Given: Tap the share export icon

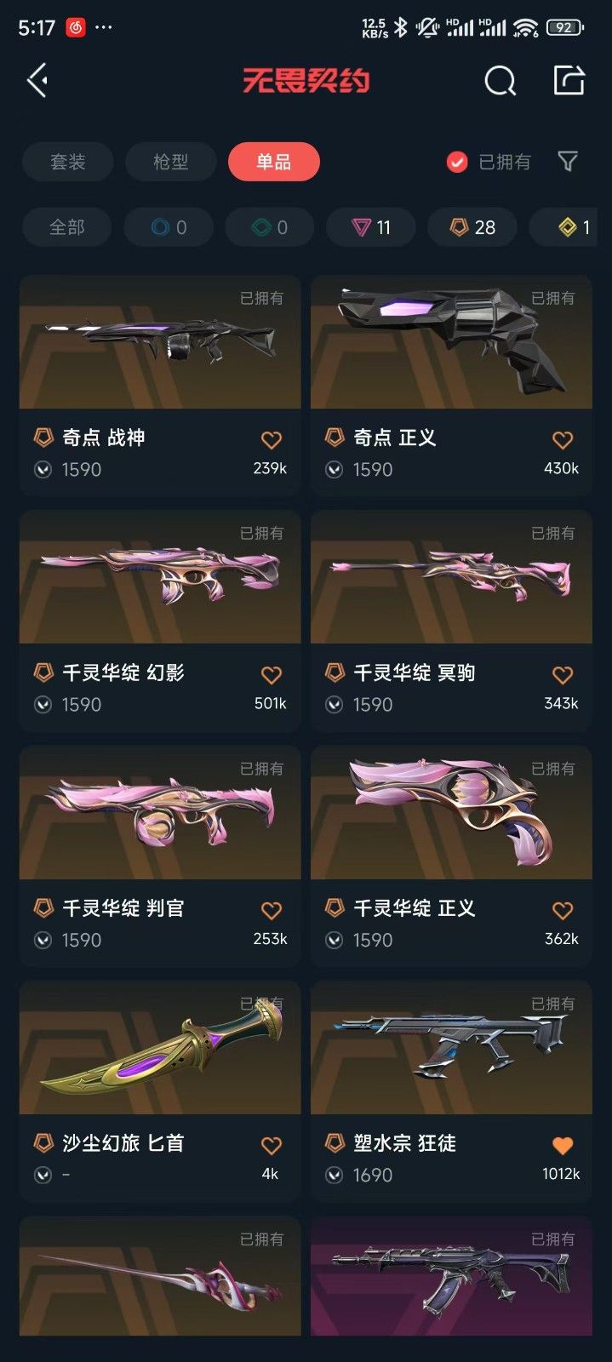Looking at the screenshot, I should click(569, 80).
